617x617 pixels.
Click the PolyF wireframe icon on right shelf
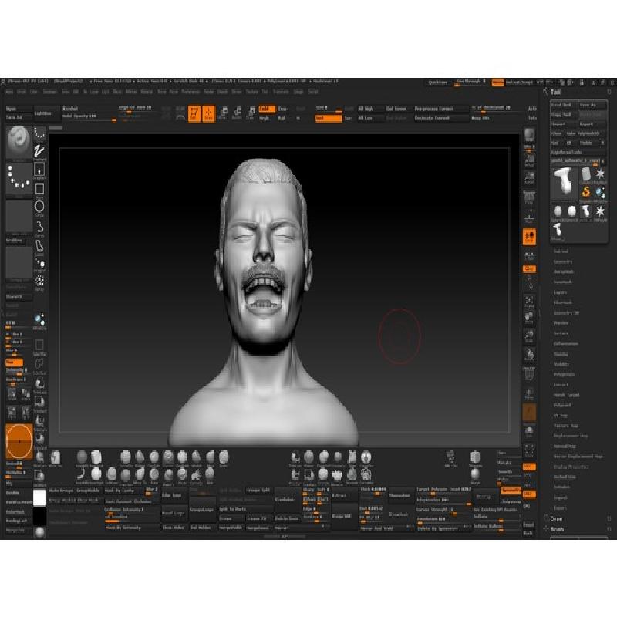[x=529, y=373]
